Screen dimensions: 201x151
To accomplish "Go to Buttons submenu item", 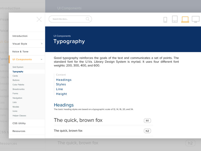I will [x=16, y=80].
